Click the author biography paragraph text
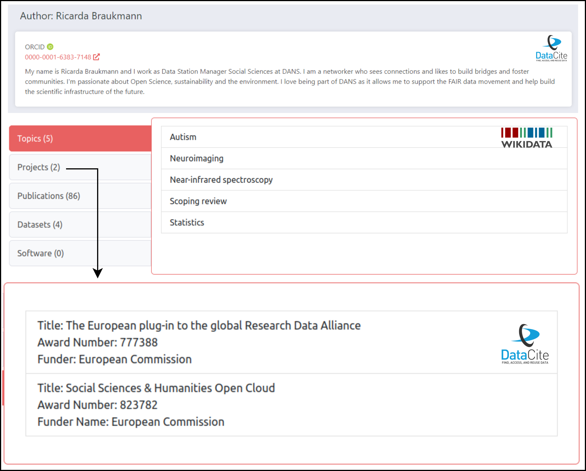This screenshot has height=471, width=586. point(290,82)
